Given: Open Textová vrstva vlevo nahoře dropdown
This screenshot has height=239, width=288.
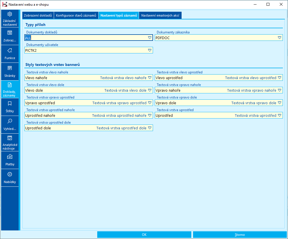Looking at the screenshot, I should coord(150,78).
